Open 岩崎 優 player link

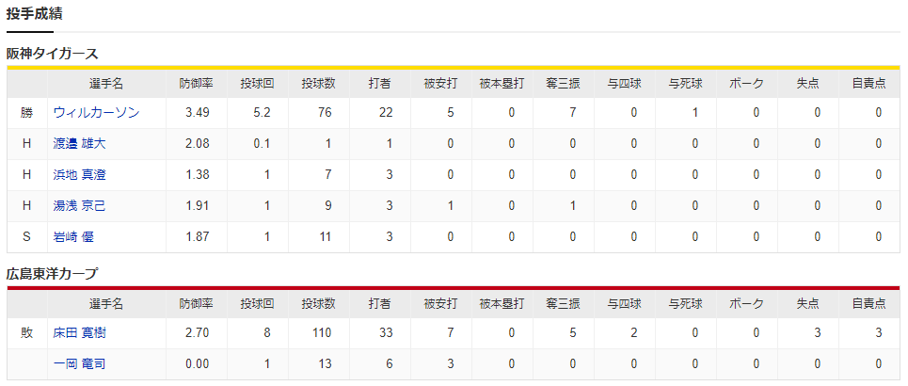[x=73, y=236]
